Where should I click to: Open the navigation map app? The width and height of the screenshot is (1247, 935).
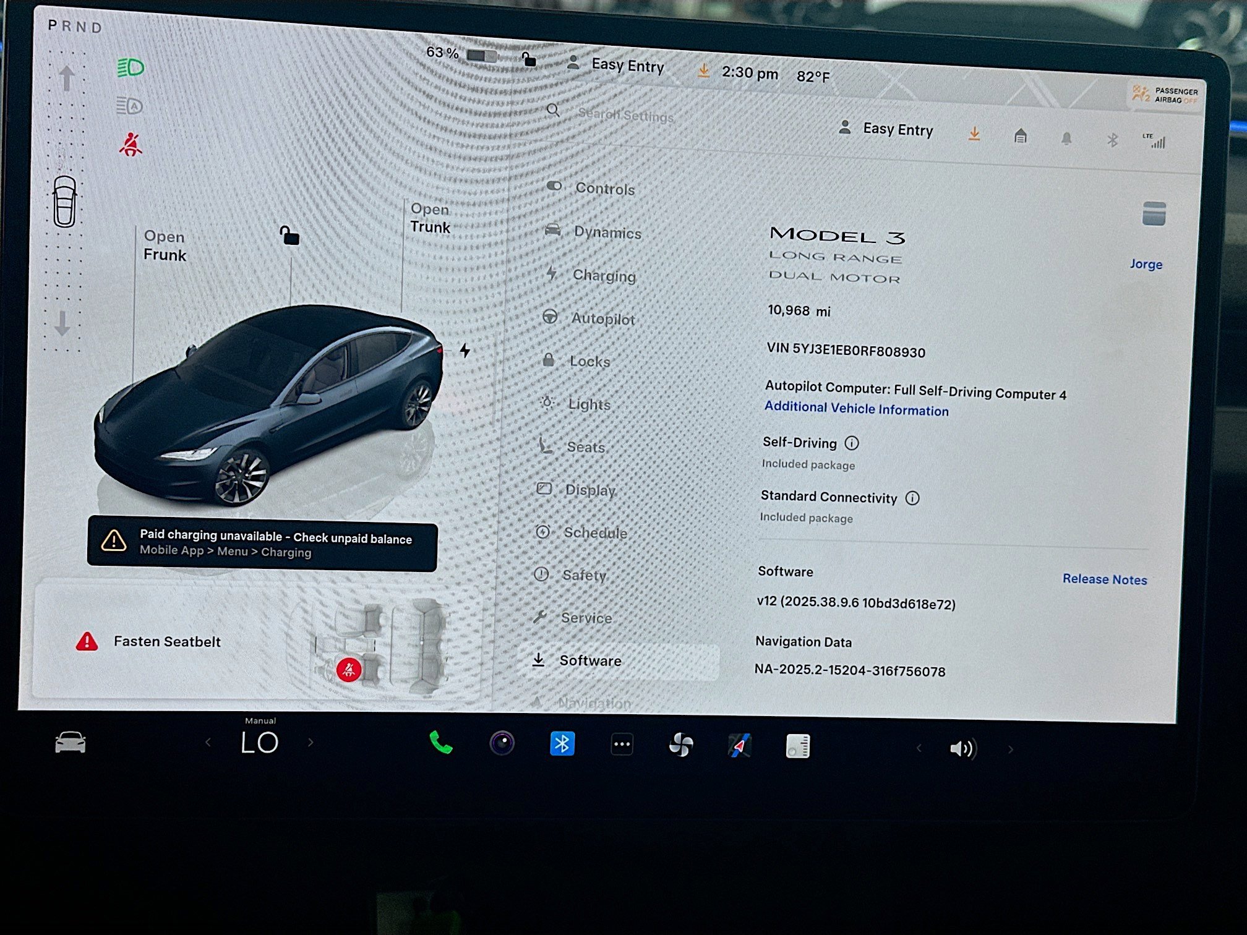click(740, 745)
